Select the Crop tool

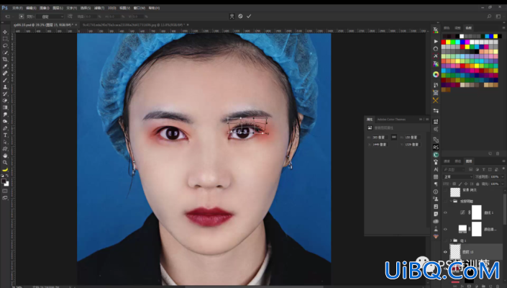5,59
